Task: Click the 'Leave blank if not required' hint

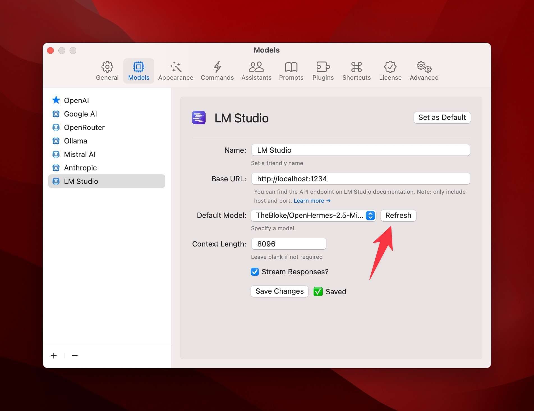Action: pos(287,257)
